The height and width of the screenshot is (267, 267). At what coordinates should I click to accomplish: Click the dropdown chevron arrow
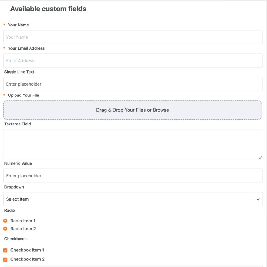click(x=258, y=199)
